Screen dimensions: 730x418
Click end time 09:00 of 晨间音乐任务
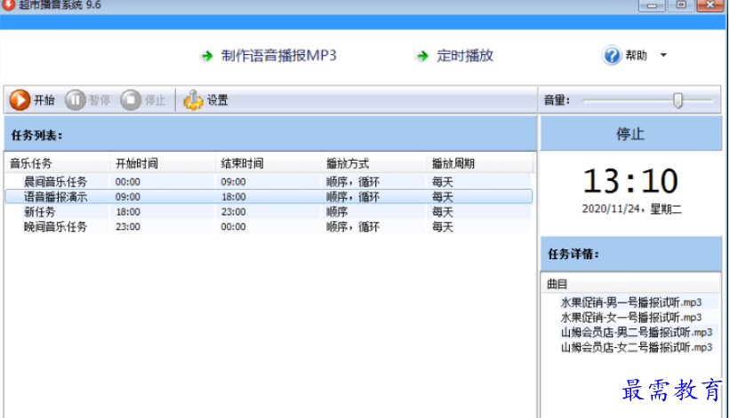coord(233,182)
